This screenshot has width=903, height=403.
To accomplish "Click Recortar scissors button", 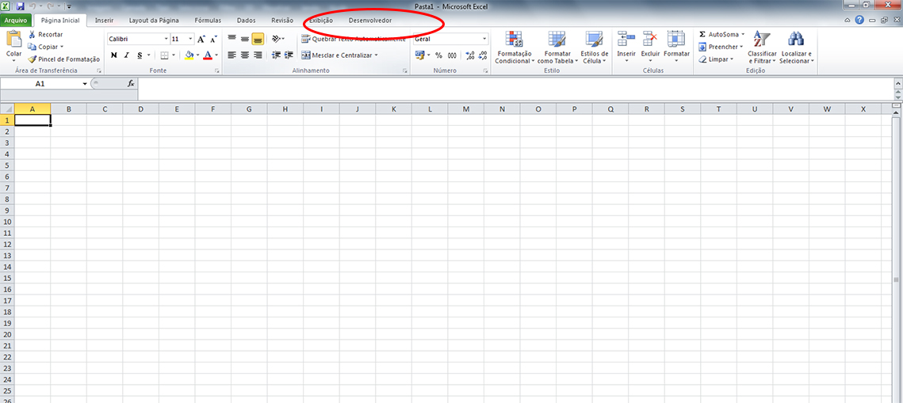I will [45, 35].
